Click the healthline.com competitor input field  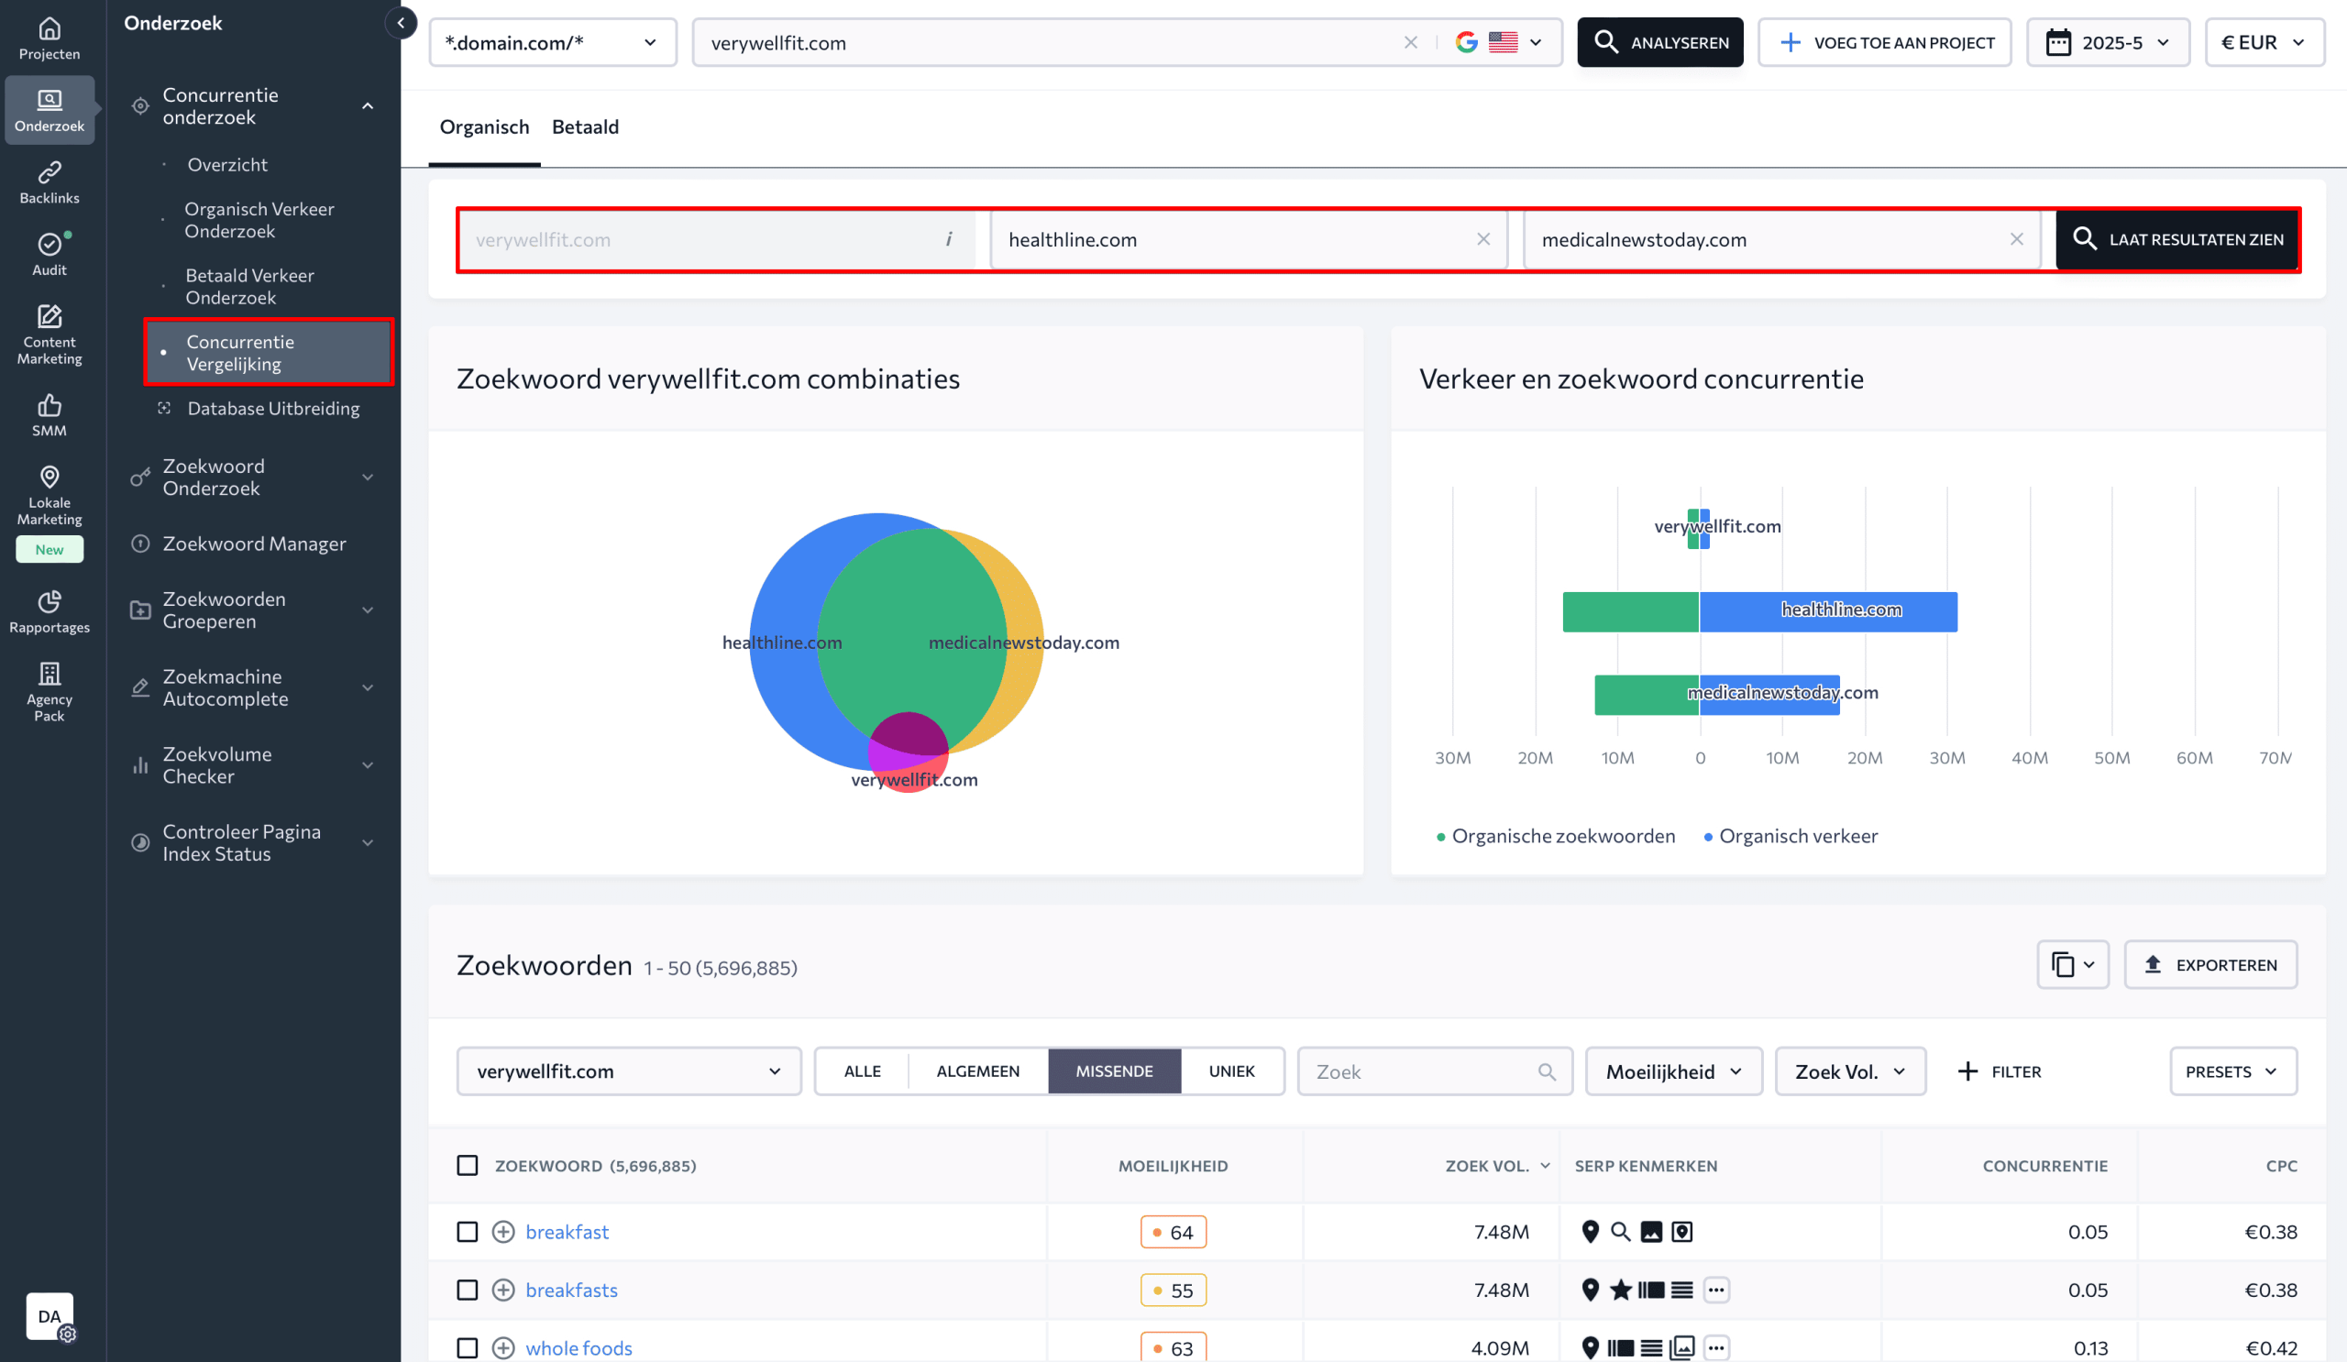[x=1248, y=239]
